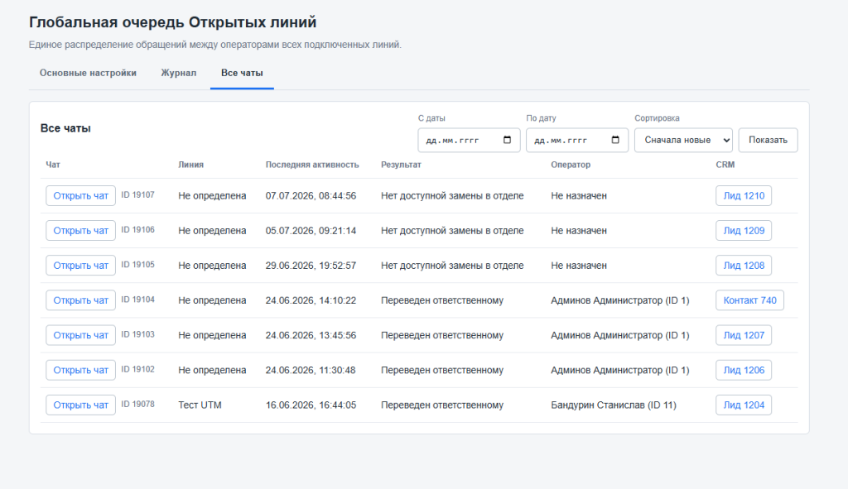
Task: Open CRM link 'Лид 1210'
Action: pyautogui.click(x=744, y=195)
